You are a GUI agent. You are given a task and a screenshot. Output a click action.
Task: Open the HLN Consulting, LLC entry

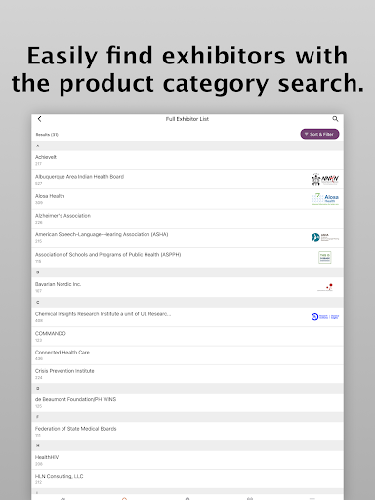187,479
